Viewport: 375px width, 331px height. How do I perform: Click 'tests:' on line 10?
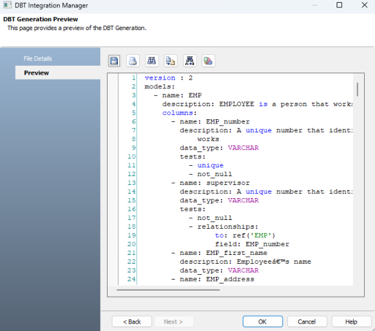193,156
